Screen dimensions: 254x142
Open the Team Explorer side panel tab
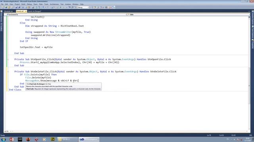coord(252,32)
